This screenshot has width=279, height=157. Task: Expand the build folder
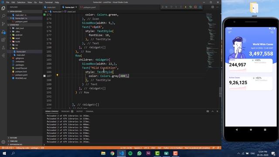(25, 41)
